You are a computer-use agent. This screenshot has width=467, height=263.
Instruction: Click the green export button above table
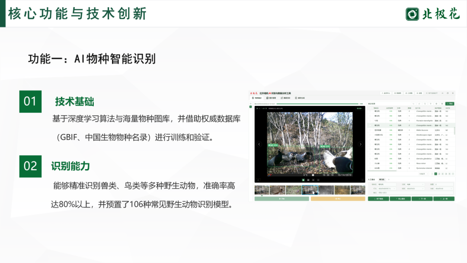coord(450,104)
